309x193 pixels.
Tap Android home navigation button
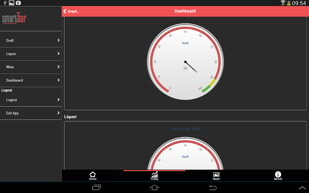[154, 187]
